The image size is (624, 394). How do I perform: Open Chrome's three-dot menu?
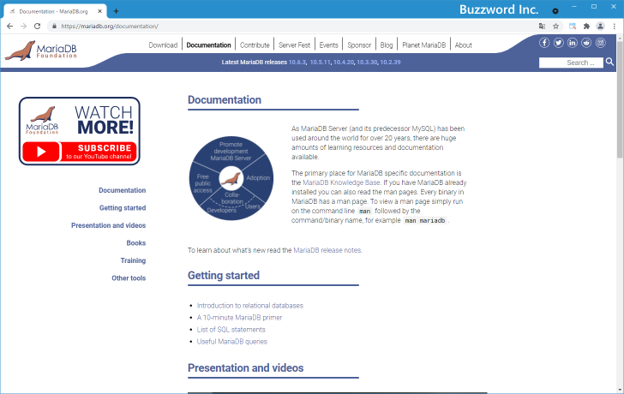(615, 27)
